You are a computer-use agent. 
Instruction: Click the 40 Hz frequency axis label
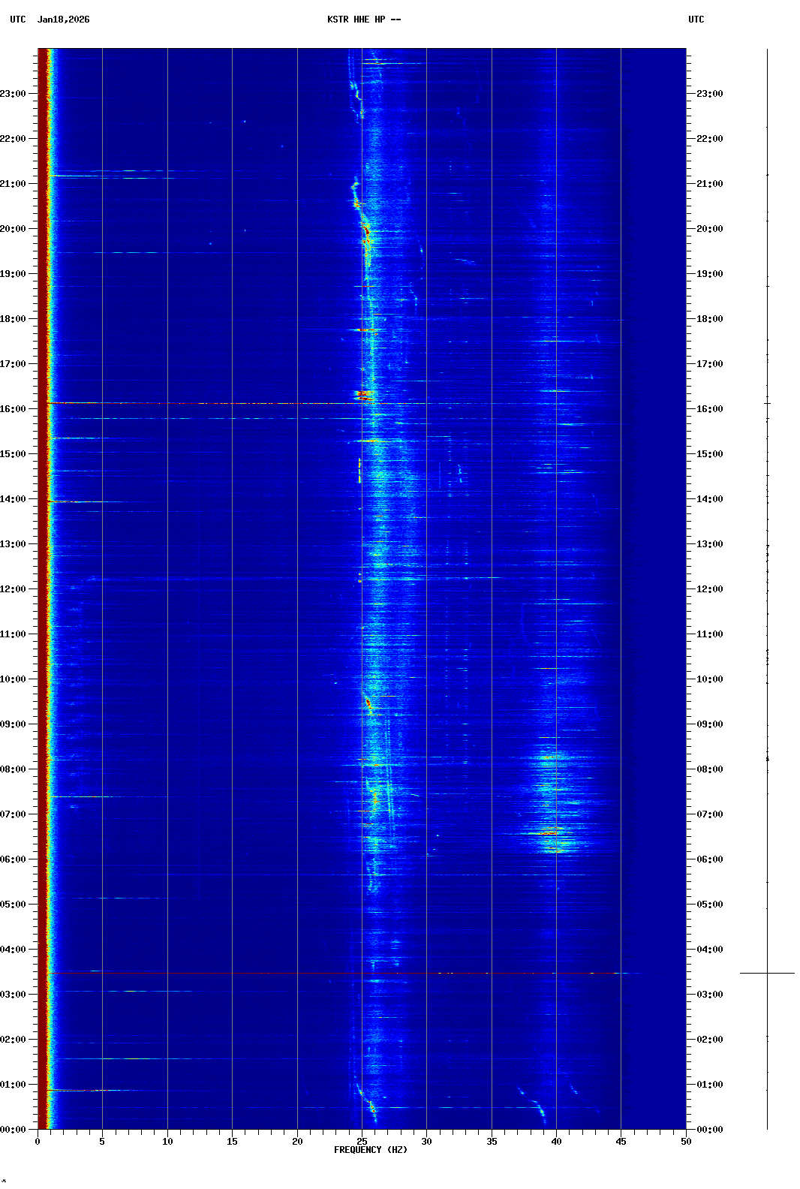[x=556, y=1141]
